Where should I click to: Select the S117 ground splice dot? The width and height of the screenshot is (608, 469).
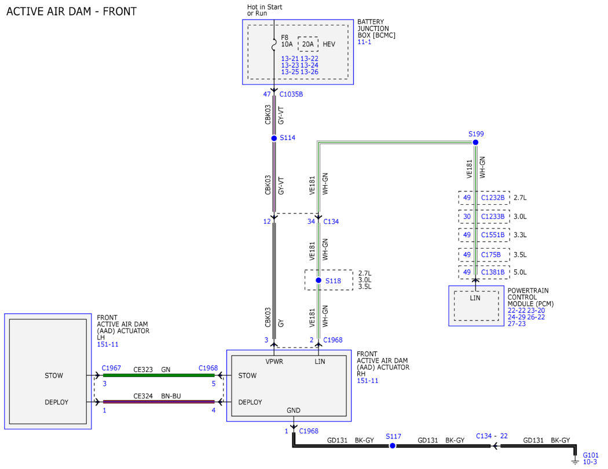[x=393, y=446]
